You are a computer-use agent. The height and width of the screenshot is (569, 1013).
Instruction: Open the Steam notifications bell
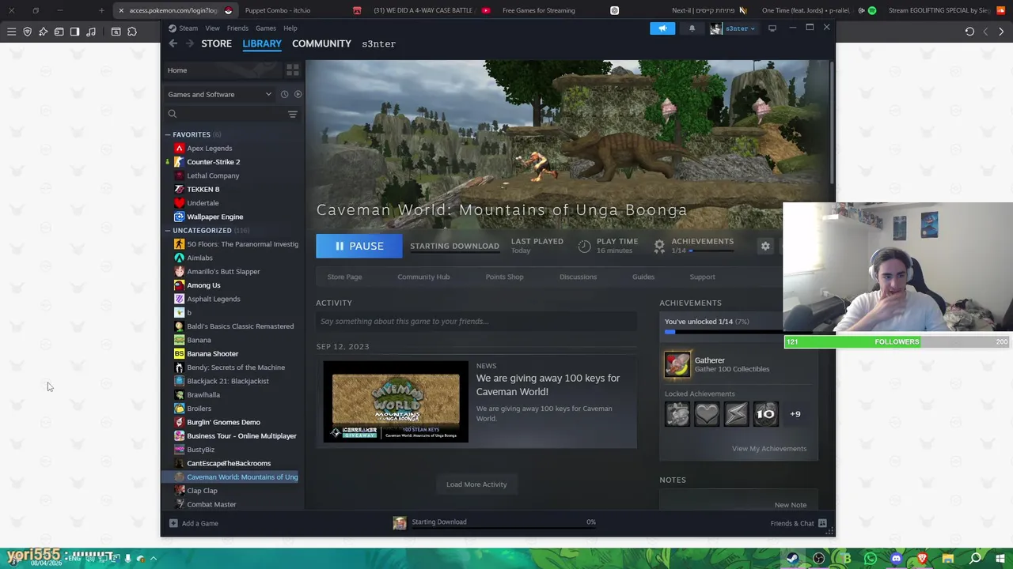(x=692, y=28)
